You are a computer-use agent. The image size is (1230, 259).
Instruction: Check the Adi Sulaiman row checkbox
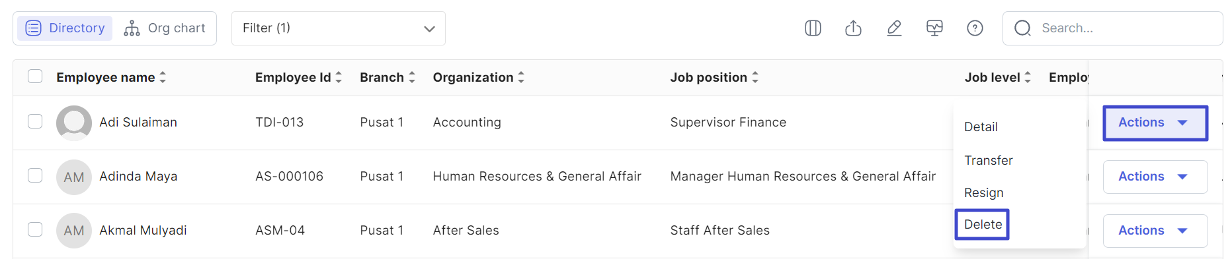pyautogui.click(x=35, y=121)
